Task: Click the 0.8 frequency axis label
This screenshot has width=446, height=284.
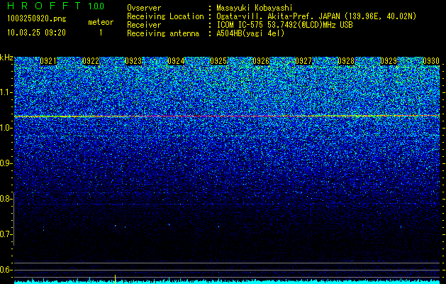Action: click(6, 199)
